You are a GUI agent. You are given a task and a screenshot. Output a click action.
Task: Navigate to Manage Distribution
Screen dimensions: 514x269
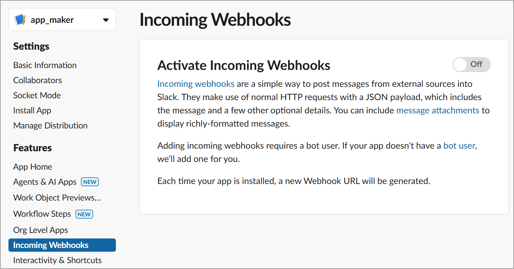50,125
